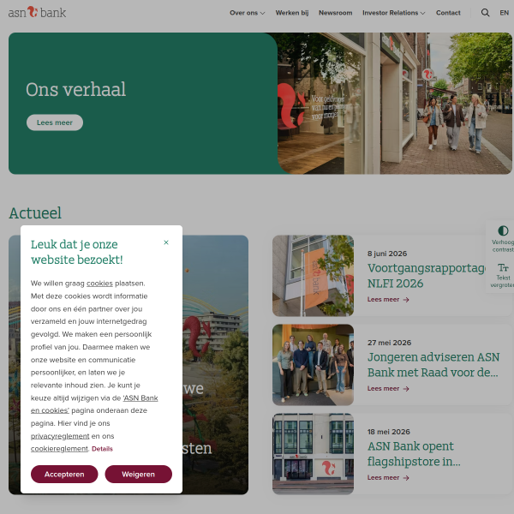514x514 pixels.
Task: Click Lees meer under Voortgangsrapportage NLFI
Action: coord(388,299)
